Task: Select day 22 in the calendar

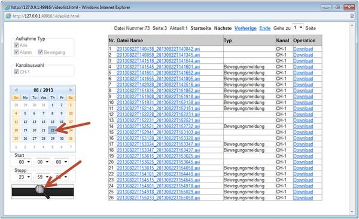Action: [53, 130]
